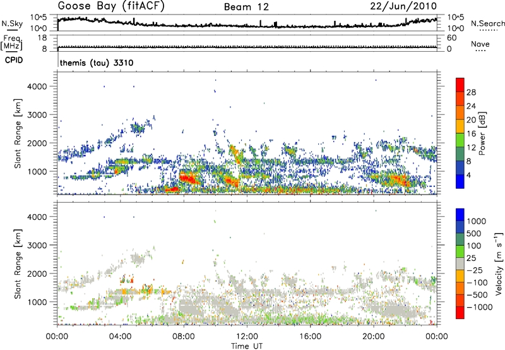Viewport: 505px width, 350px height.
Task: Click the "16" power colorbar value
Action: click(x=471, y=134)
